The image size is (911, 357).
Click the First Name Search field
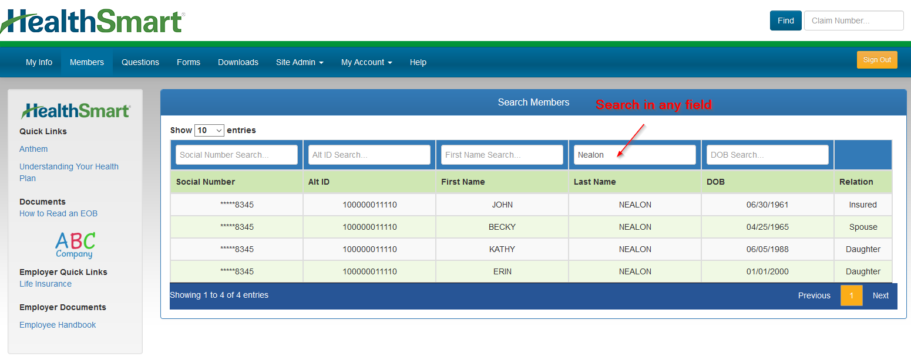point(502,155)
